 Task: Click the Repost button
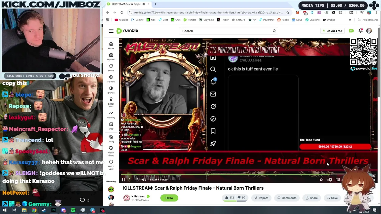point(261,198)
